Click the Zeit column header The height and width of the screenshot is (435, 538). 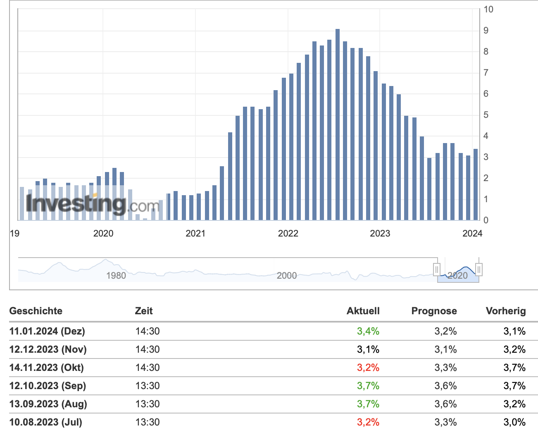144,311
